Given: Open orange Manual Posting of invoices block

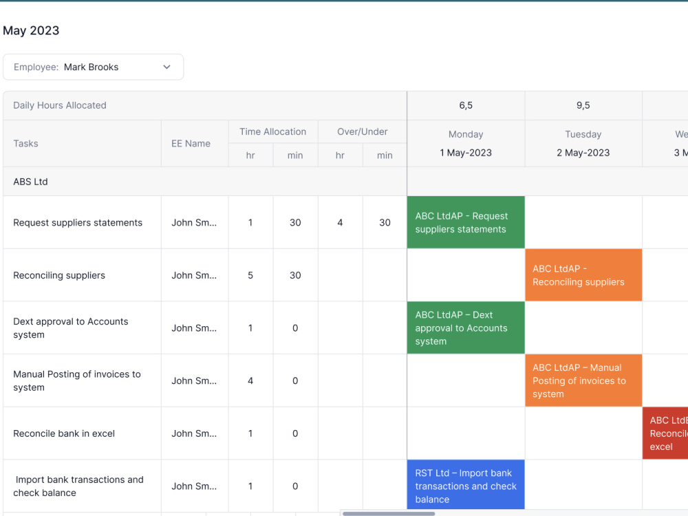Looking at the screenshot, I should click(x=583, y=380).
